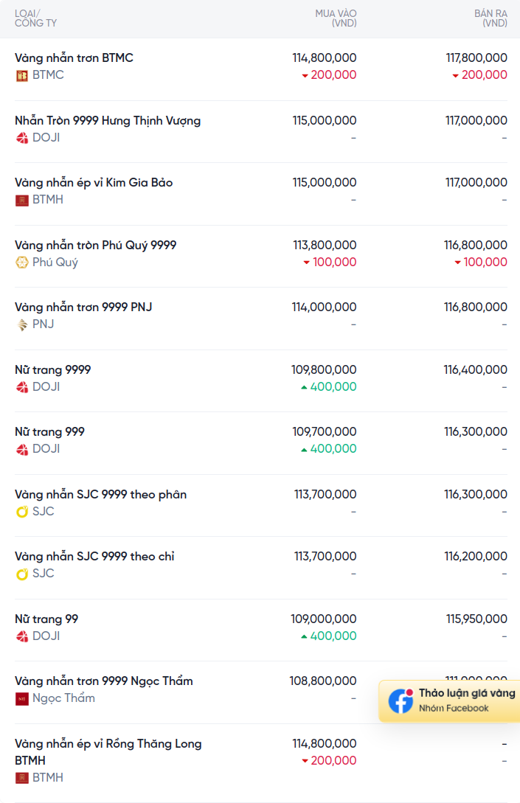
Task: Sort by BÁN RA (VND) column header
Action: coord(490,18)
